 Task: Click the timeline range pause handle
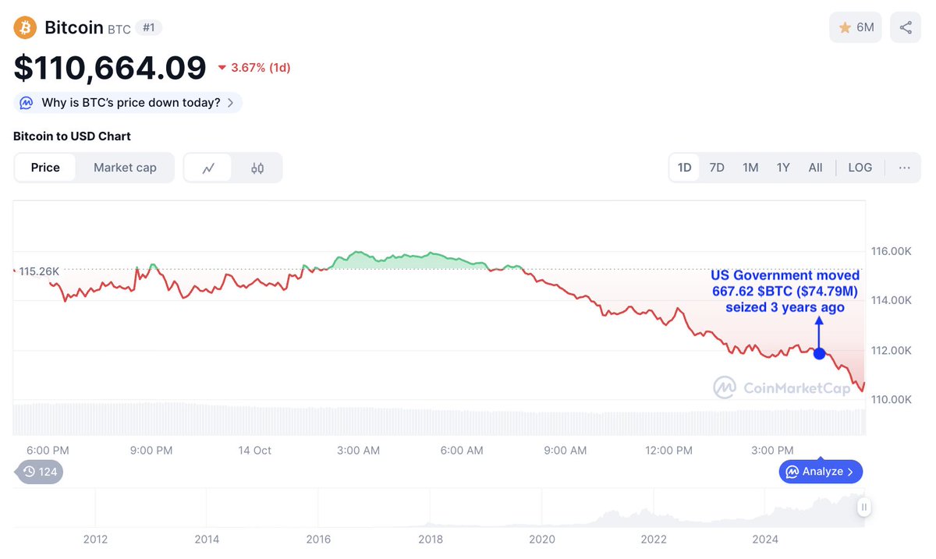pyautogui.click(x=863, y=508)
